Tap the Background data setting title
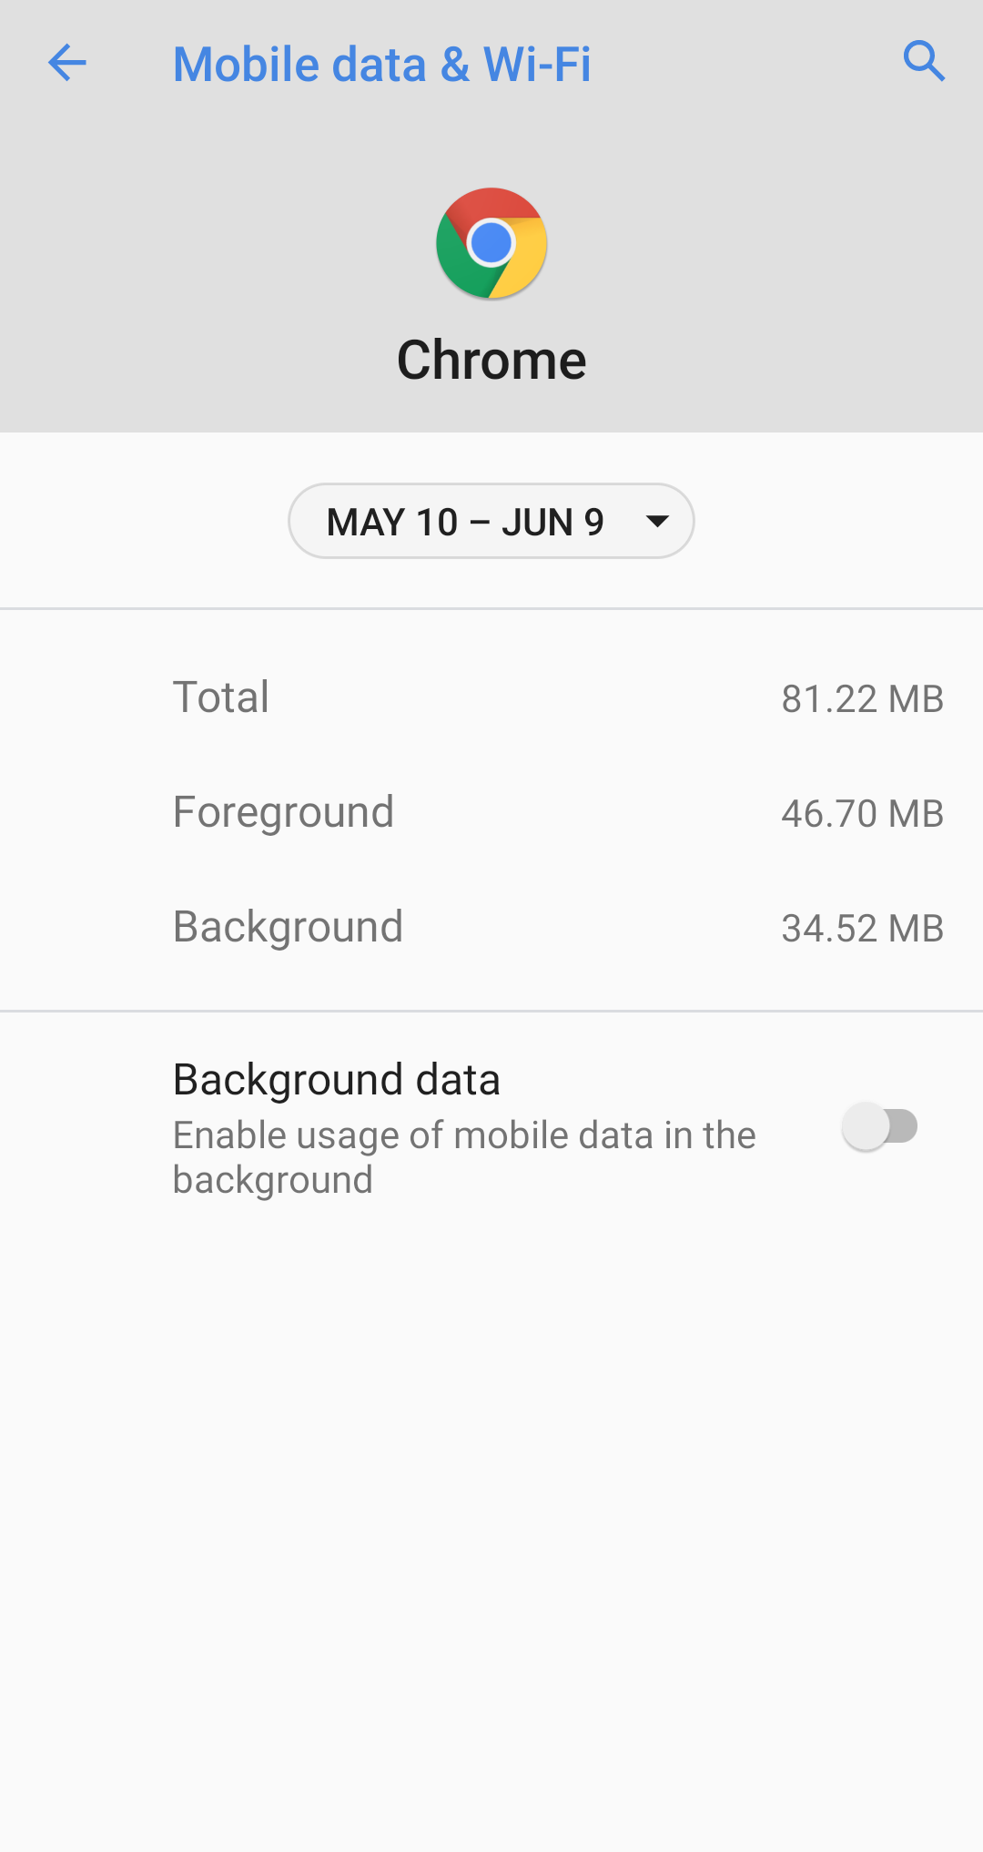The image size is (983, 1852). coord(337,1080)
